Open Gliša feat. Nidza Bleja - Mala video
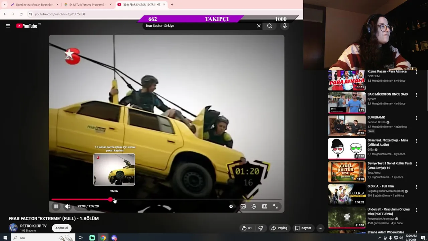The width and height of the screenshot is (428, 241). tap(347, 149)
